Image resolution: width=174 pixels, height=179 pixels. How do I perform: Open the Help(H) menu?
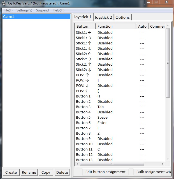(58, 10)
